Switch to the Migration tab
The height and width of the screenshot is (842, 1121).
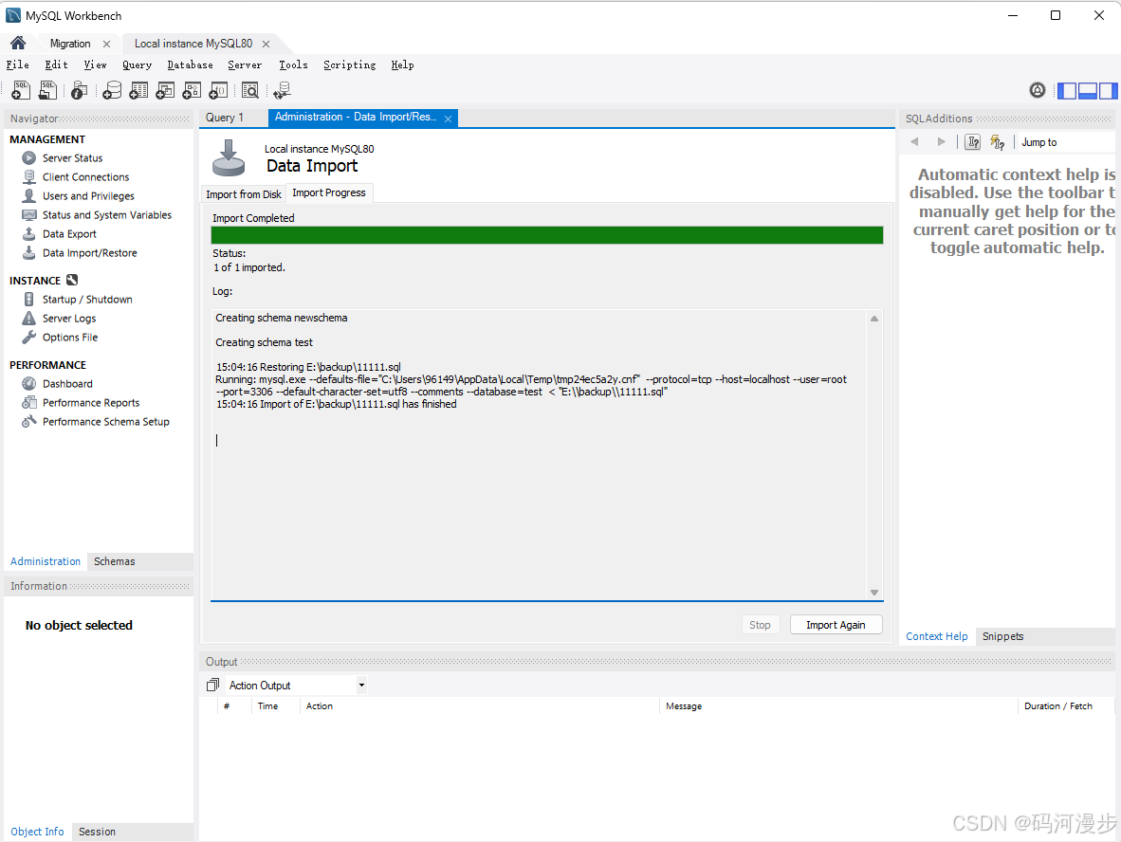70,44
